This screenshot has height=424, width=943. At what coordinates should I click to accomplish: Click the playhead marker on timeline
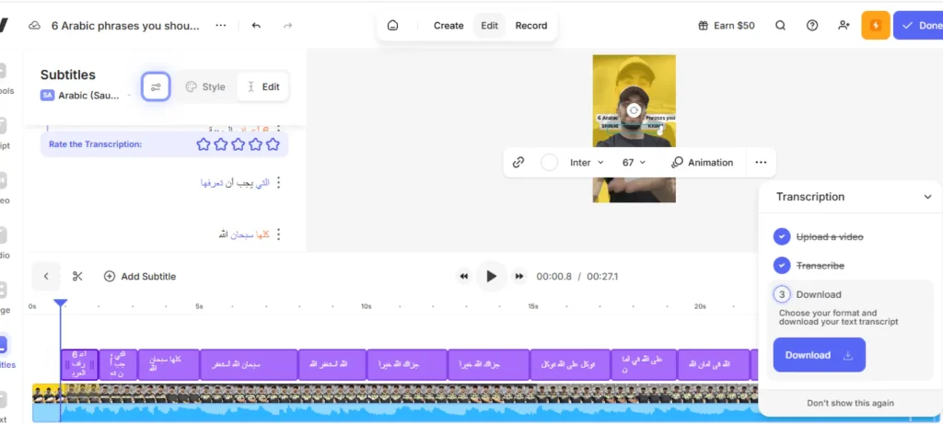[60, 304]
